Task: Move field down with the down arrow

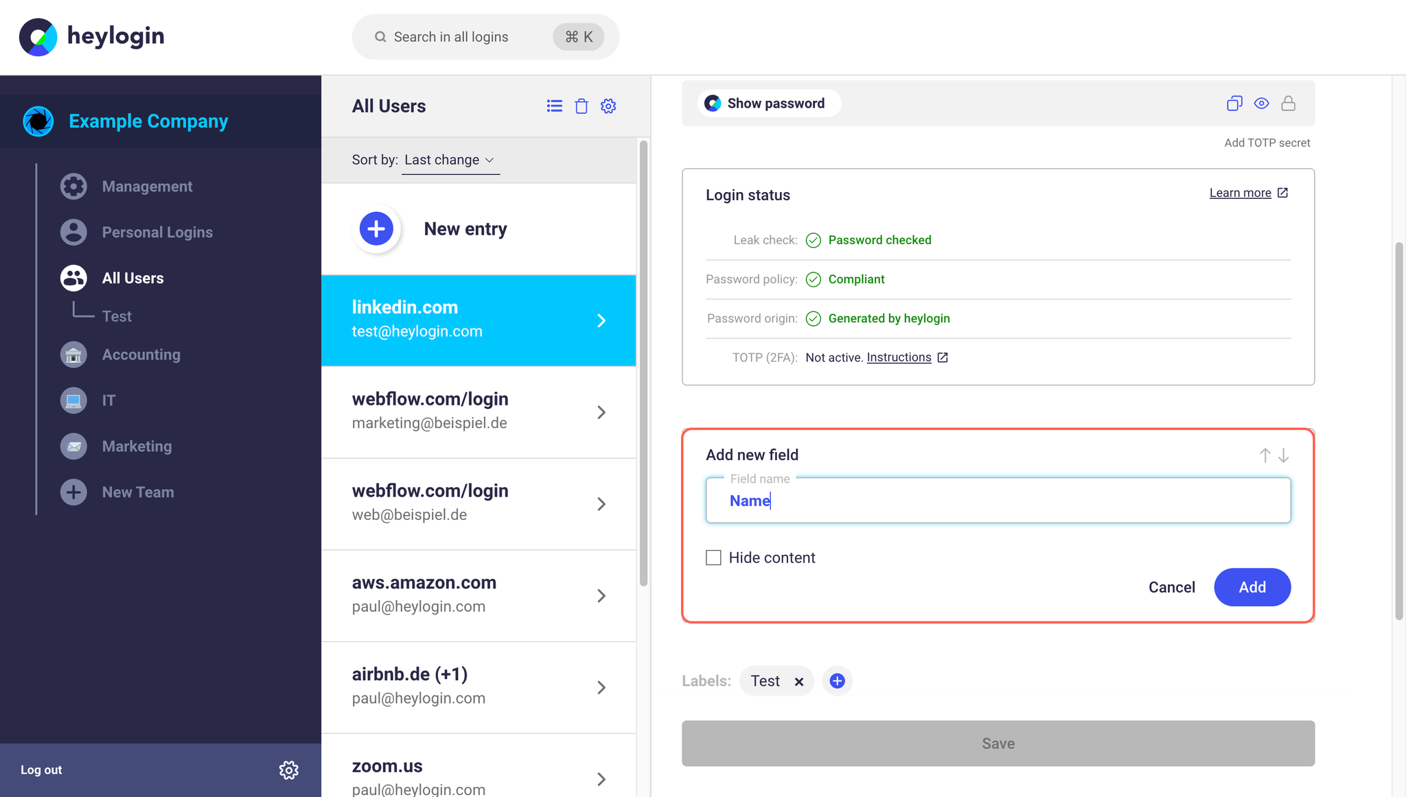Action: pyautogui.click(x=1284, y=455)
